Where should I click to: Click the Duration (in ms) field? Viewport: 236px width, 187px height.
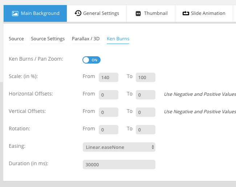[x=119, y=164]
